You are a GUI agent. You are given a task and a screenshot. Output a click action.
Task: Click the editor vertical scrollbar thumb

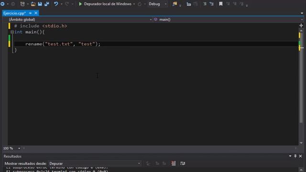(x=301, y=78)
